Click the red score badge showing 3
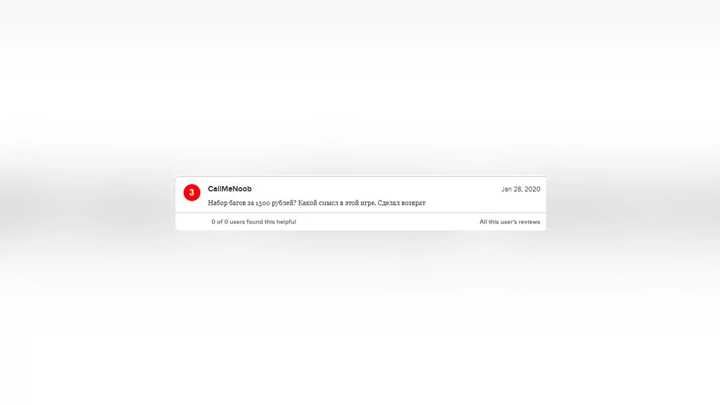This screenshot has width=720, height=405. click(x=191, y=193)
